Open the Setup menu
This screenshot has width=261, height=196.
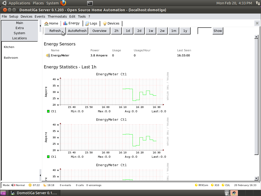click(14, 17)
